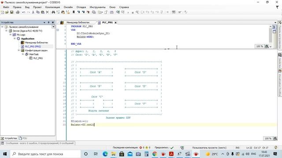Screen dimensions: 282x158
Task: Open the Windows Start menu
Action: [5, 154]
